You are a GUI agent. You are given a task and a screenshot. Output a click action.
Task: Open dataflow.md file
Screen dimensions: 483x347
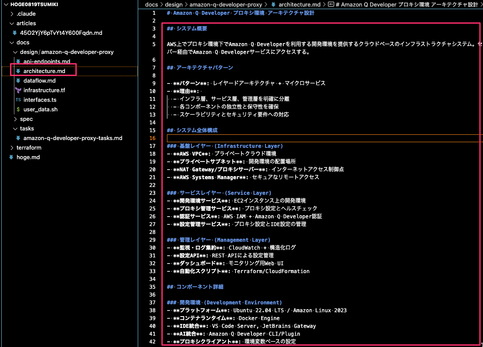pyautogui.click(x=39, y=80)
